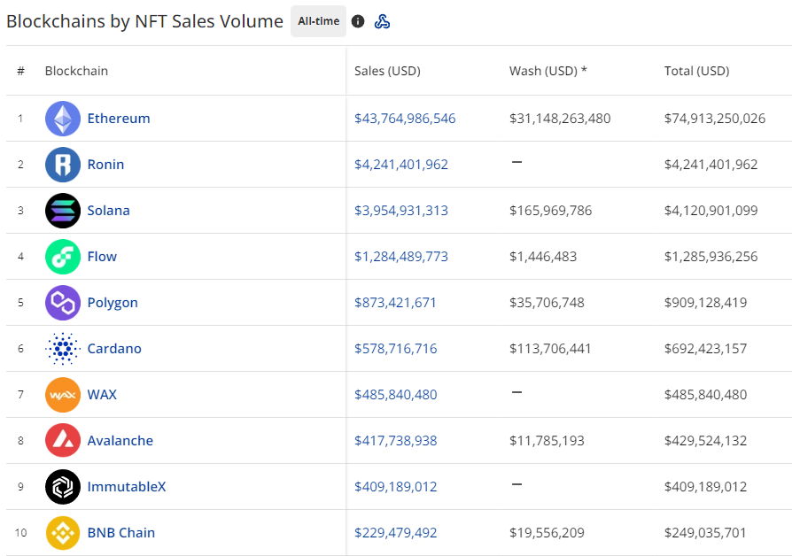Open the ImmutableX blockchain link
792x556 pixels.
[126, 487]
